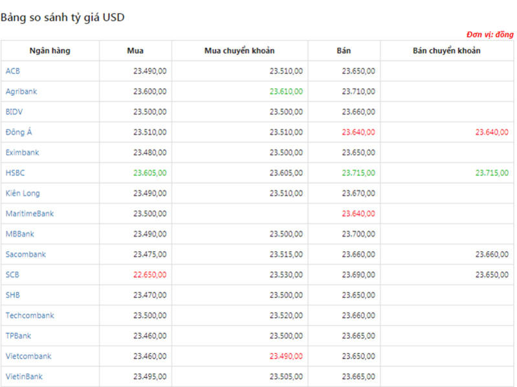Select HSBC's green 23.605,00 Mua value

tap(149, 173)
